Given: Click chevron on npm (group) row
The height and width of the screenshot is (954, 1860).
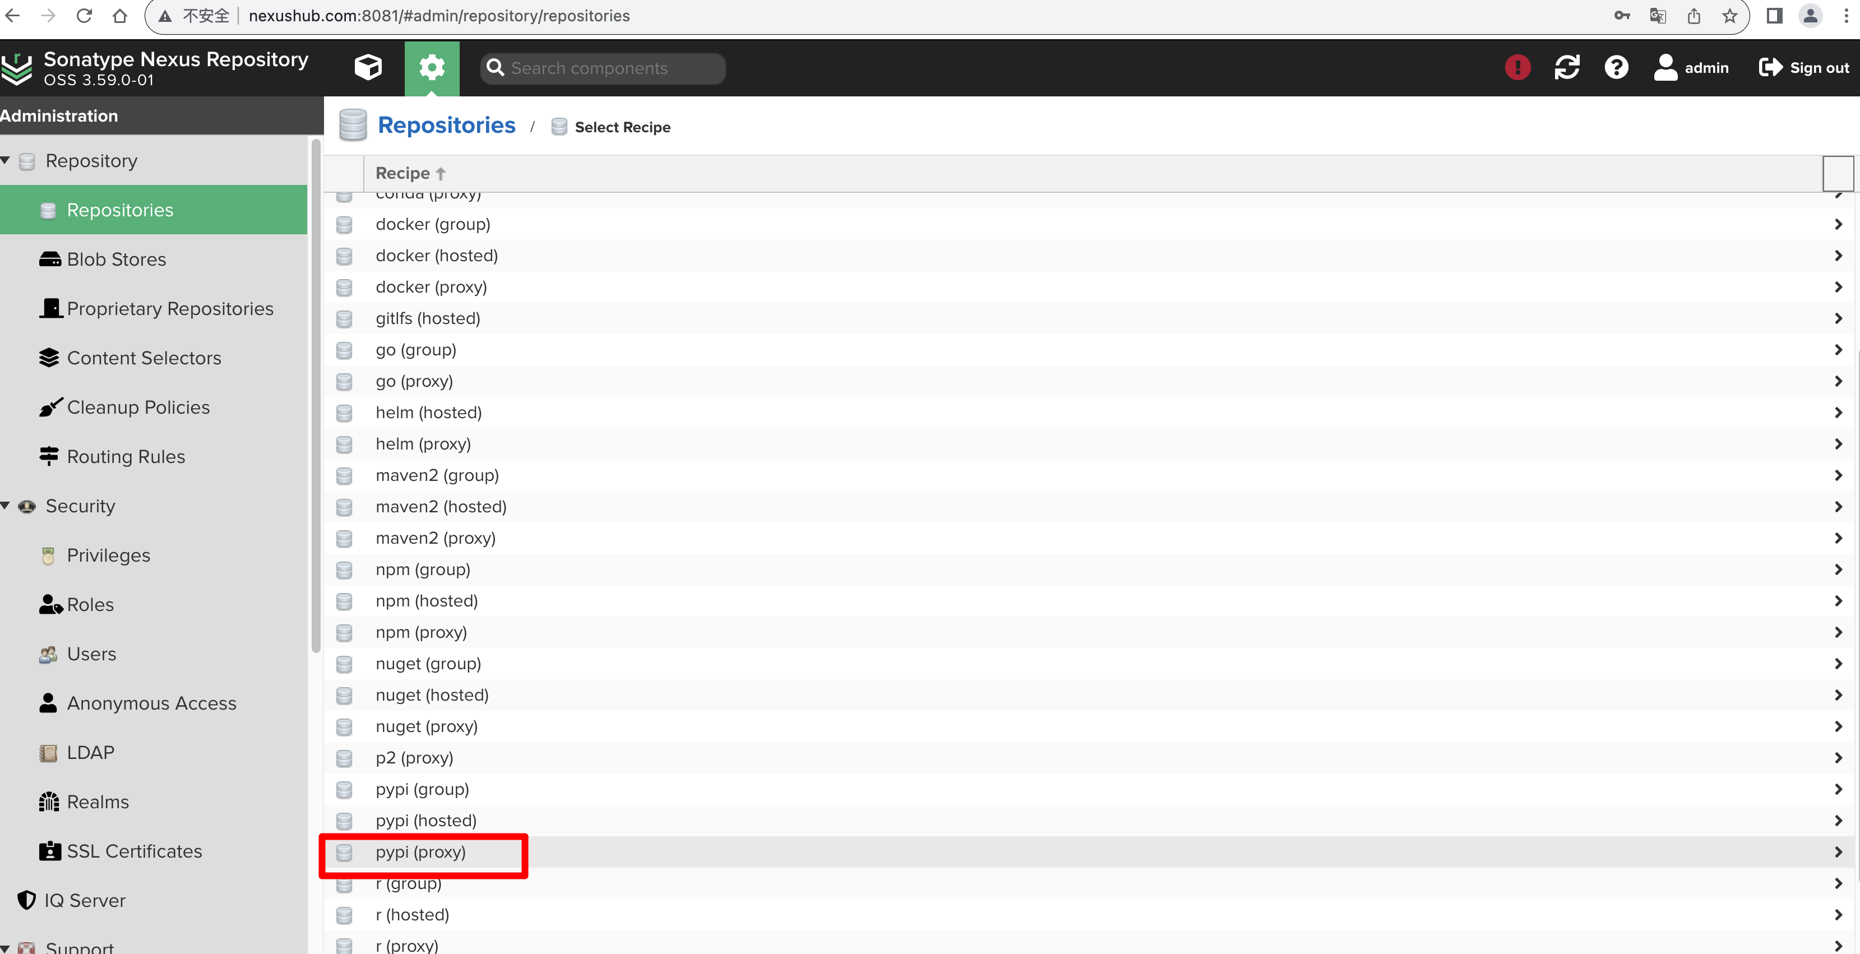Looking at the screenshot, I should tap(1838, 569).
